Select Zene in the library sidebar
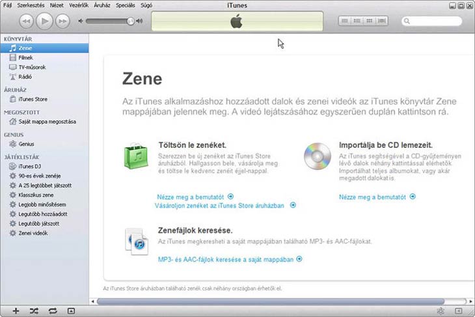Screen dimensions: 475x317 [44, 48]
